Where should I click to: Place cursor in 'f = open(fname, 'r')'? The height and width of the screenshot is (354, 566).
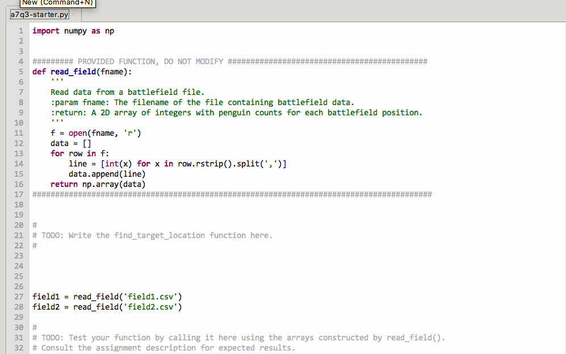click(95, 133)
